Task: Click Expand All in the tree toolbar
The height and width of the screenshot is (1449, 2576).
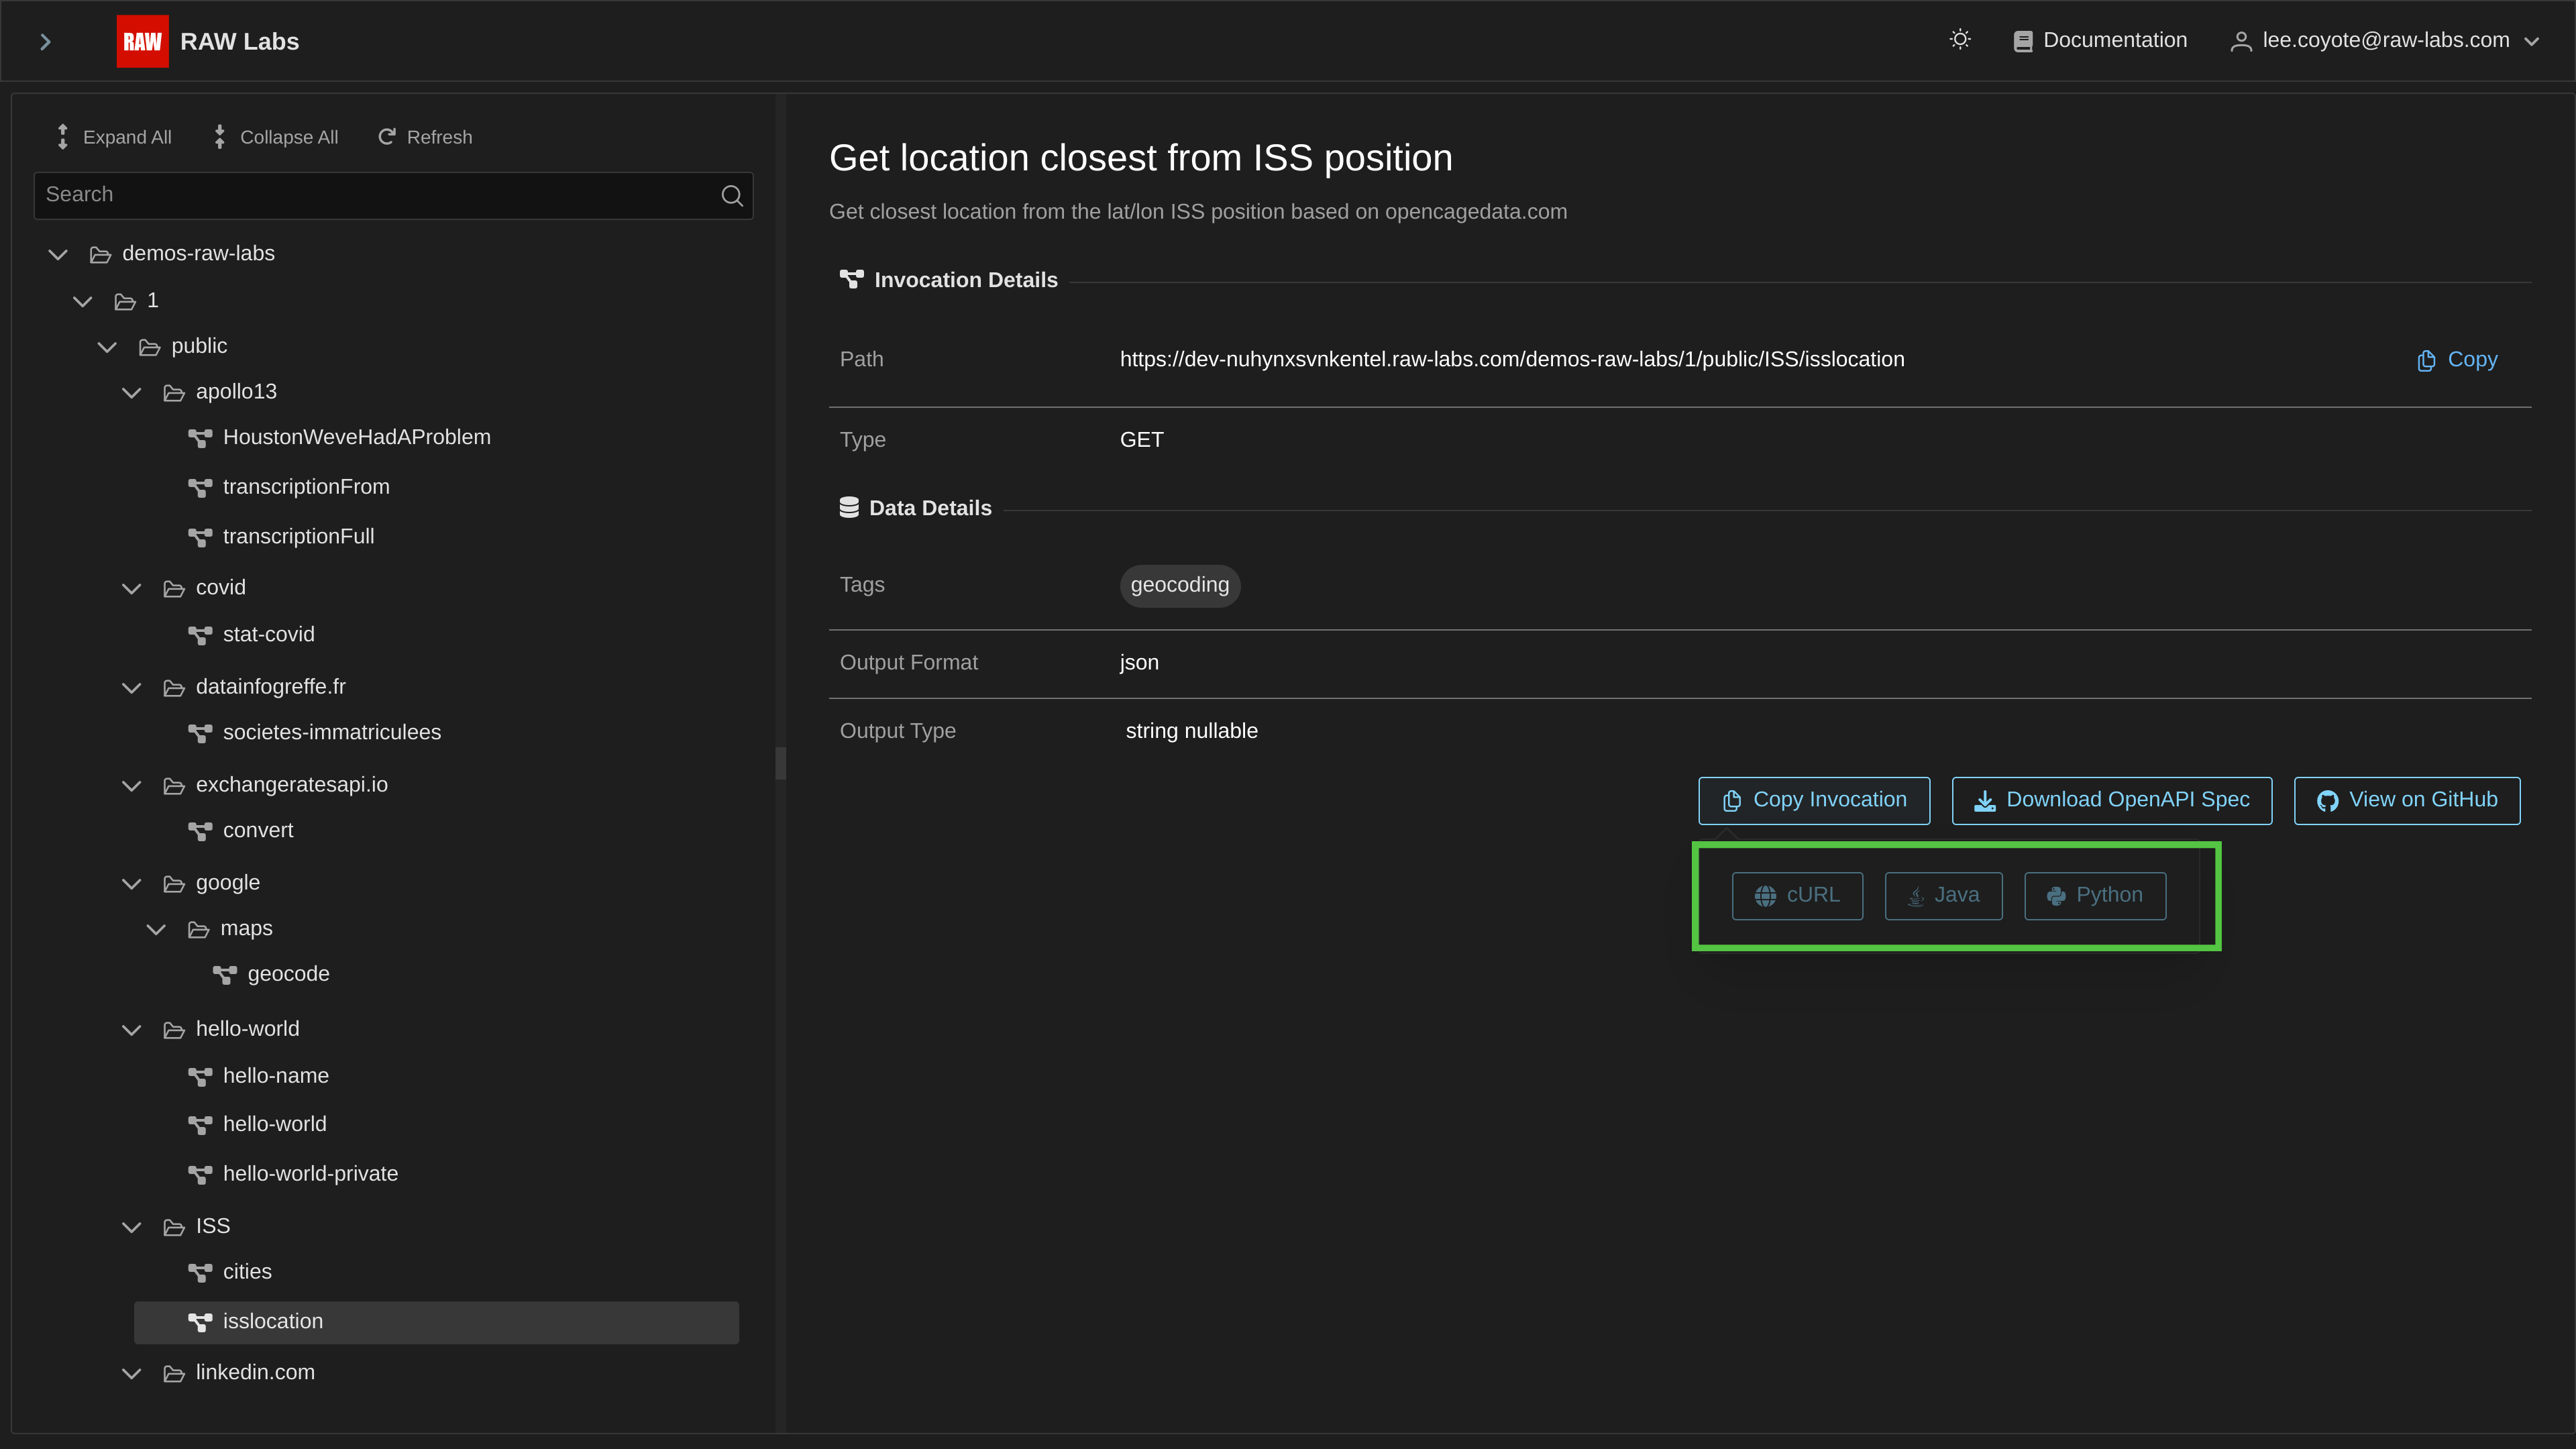Action: (113, 137)
